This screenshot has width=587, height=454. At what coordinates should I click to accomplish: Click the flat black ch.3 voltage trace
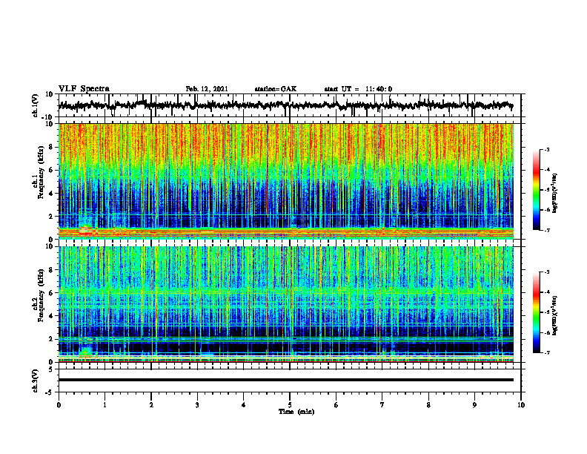pyautogui.click(x=286, y=380)
